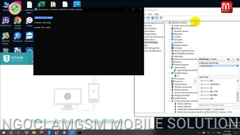Open Google Chrome desktop shortcut
The image size is (240, 135).
[x=18, y=22]
